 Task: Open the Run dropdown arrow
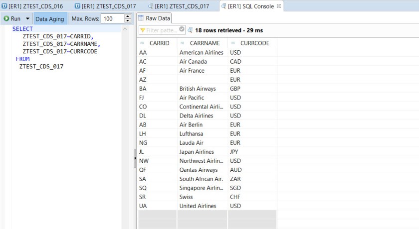[x=27, y=18]
